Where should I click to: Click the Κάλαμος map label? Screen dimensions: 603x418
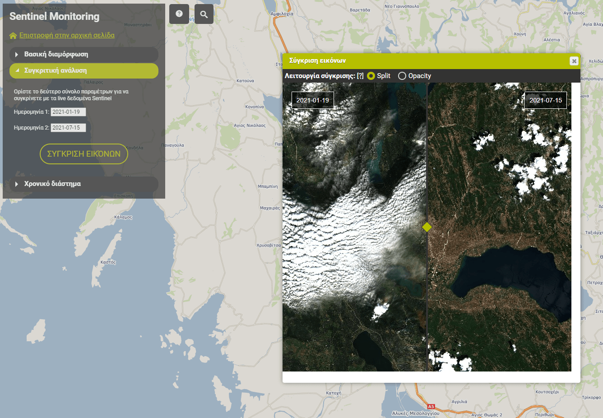pyautogui.click(x=123, y=217)
